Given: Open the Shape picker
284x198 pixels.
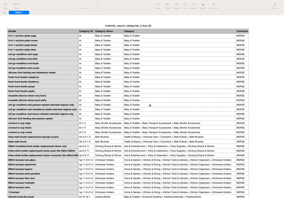Looking at the screenshot, I should (x=194, y=5).
